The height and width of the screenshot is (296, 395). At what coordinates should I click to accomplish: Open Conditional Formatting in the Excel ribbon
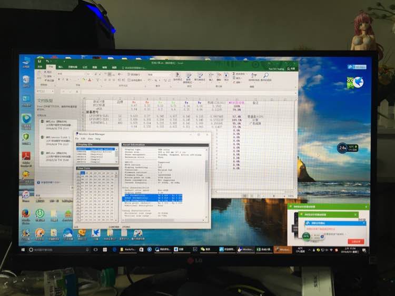point(177,77)
